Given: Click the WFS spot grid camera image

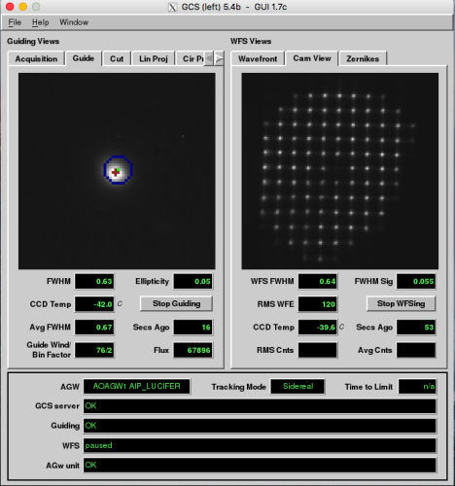Looking at the screenshot, I should point(340,171).
